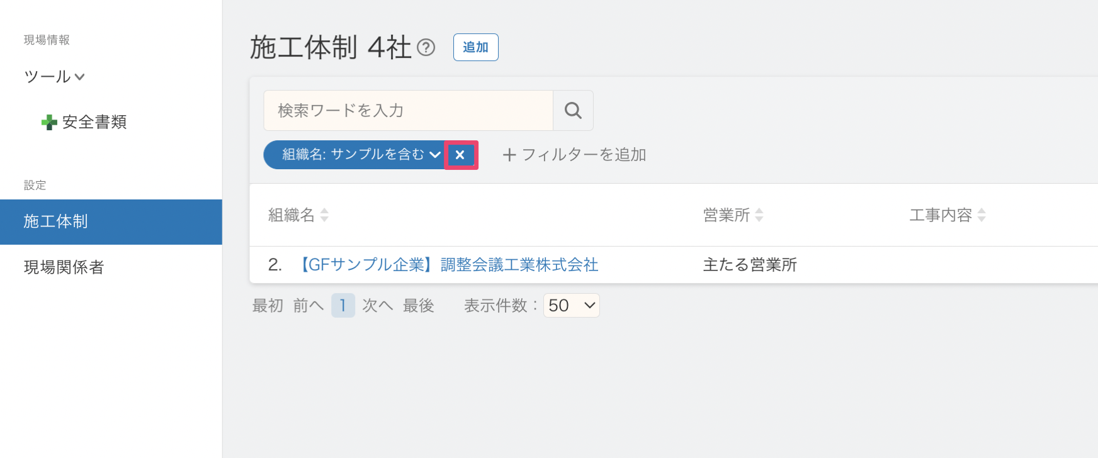Click 次へ pagination link

coord(378,306)
